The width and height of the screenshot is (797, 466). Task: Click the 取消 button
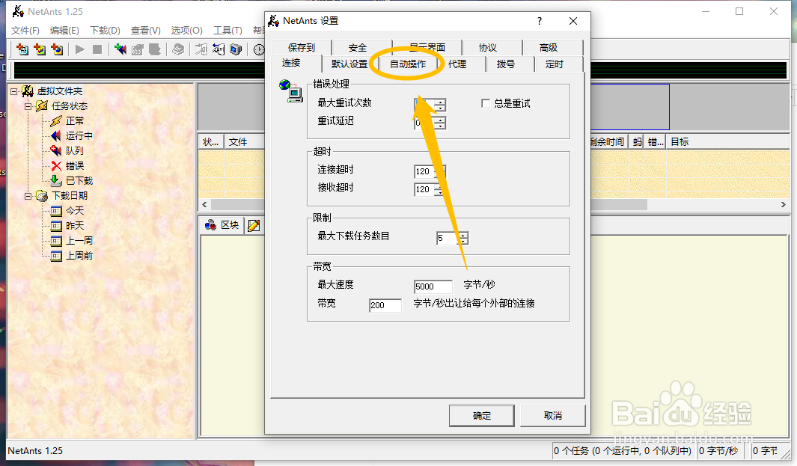[x=553, y=416]
